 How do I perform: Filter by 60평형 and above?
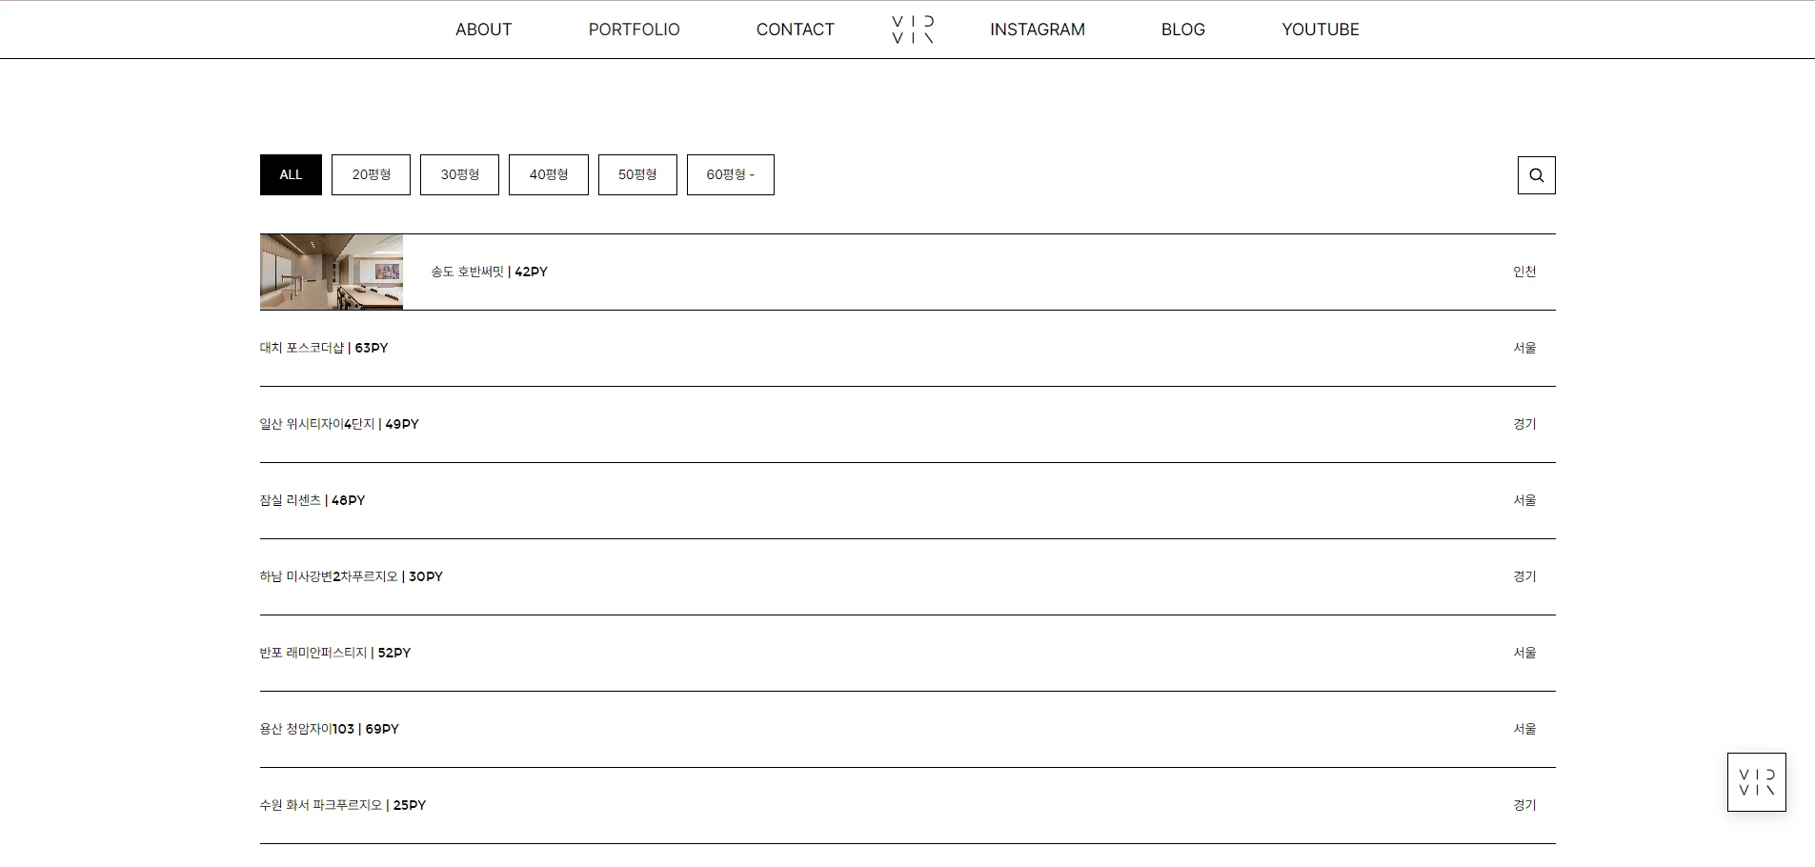click(730, 175)
